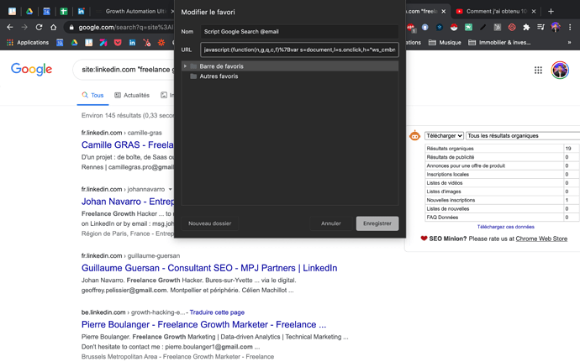Click the 'Nouvelles inscriptions' table row
This screenshot has width=580, height=362.
coord(503,200)
